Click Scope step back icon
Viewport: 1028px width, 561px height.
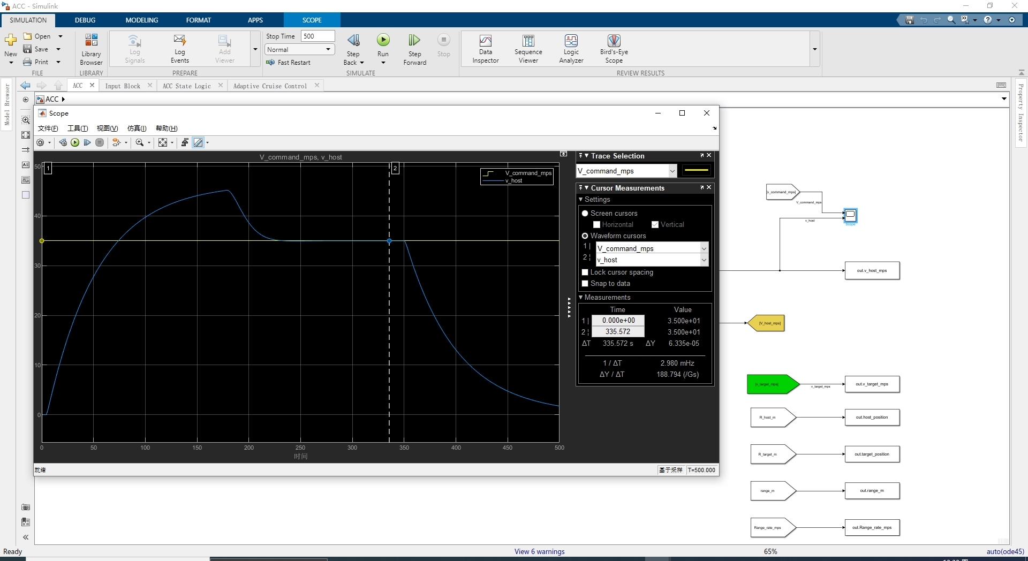[63, 142]
